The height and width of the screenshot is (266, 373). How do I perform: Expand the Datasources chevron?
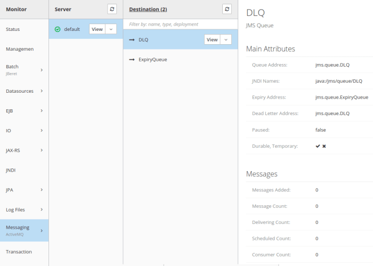click(x=42, y=91)
